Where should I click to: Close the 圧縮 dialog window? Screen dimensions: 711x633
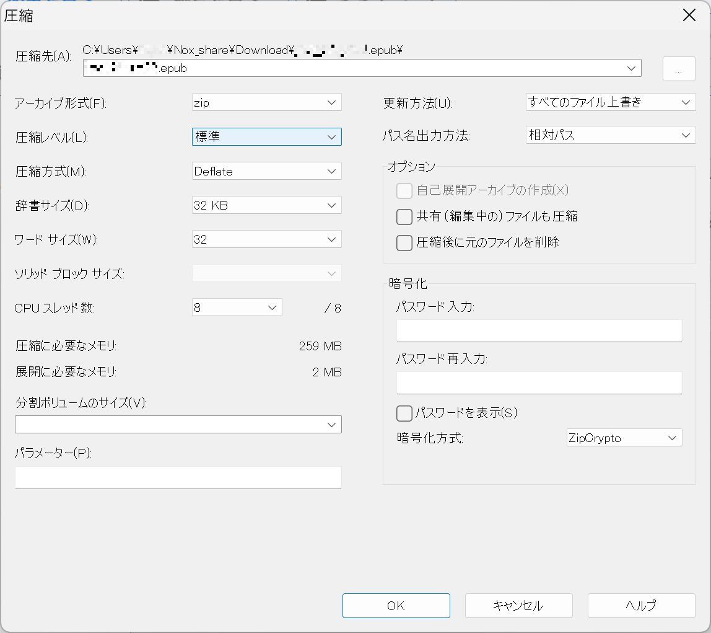point(689,15)
